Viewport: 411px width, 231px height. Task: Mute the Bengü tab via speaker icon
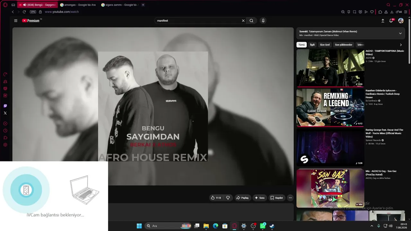pos(25,5)
